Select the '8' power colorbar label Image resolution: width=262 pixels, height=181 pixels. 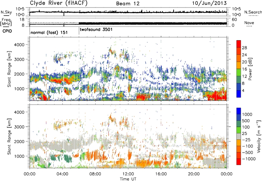pyautogui.click(x=243, y=83)
